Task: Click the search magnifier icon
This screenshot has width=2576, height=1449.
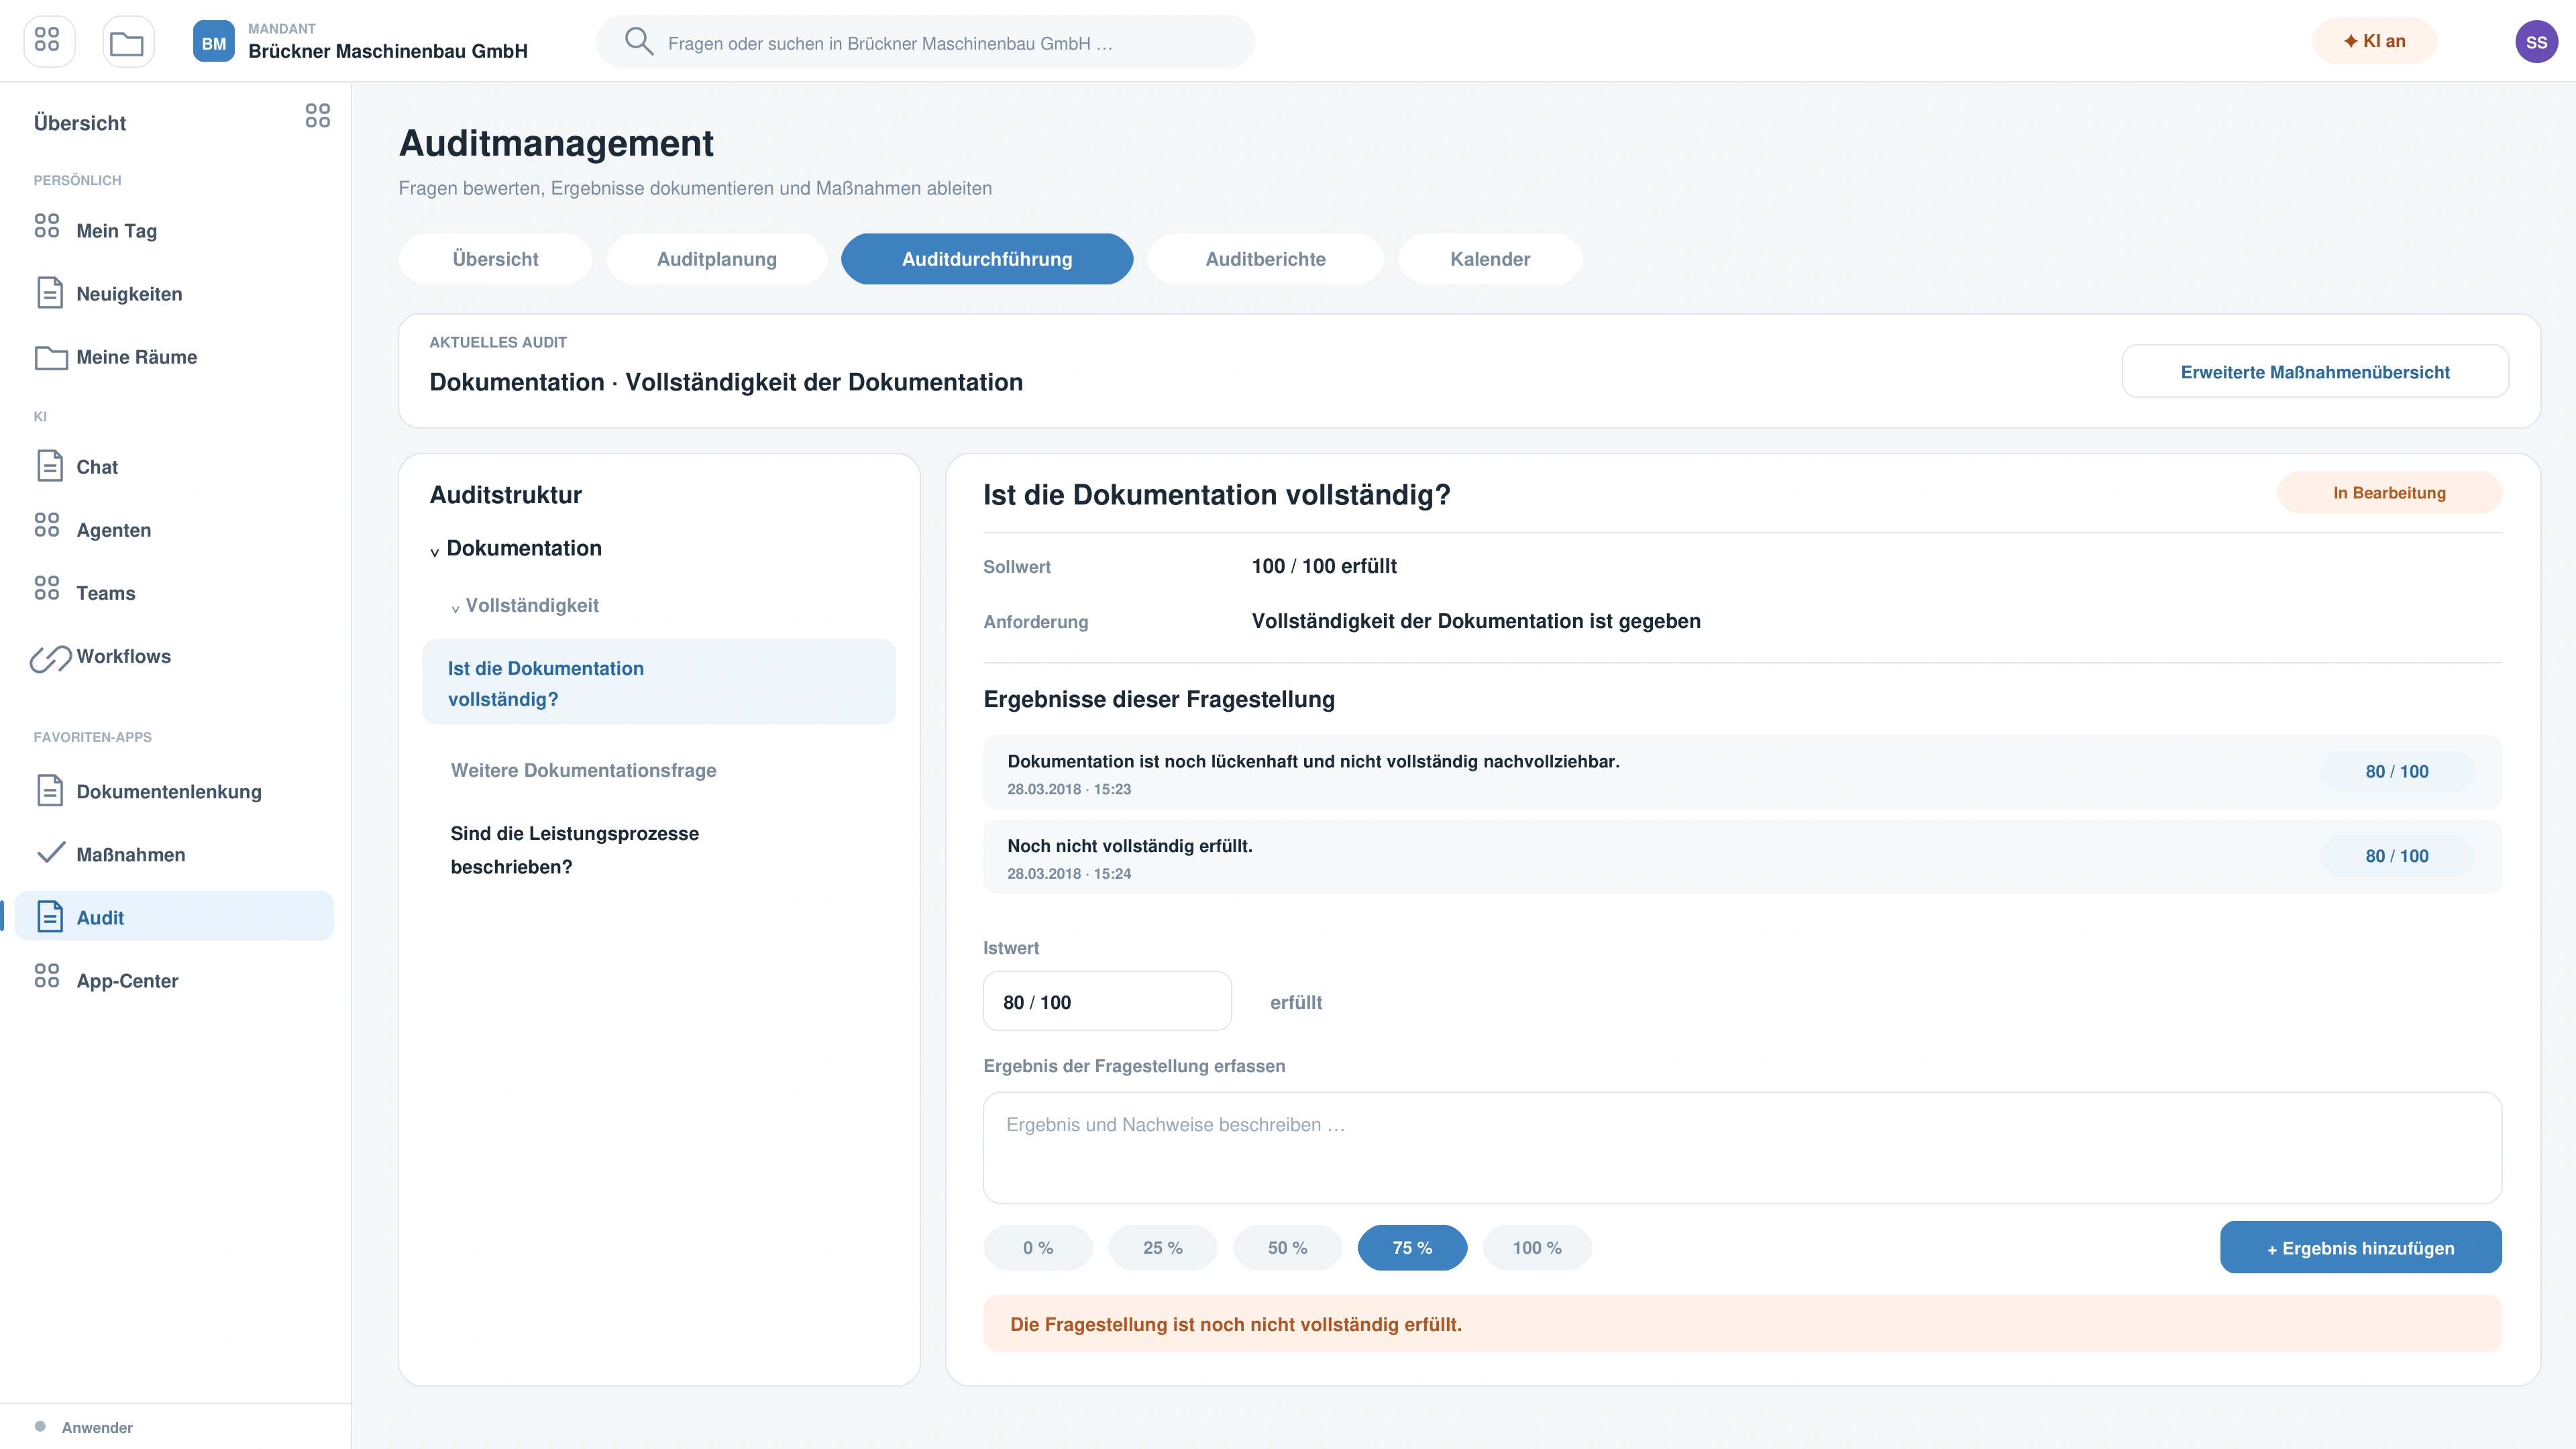Action: pos(638,41)
